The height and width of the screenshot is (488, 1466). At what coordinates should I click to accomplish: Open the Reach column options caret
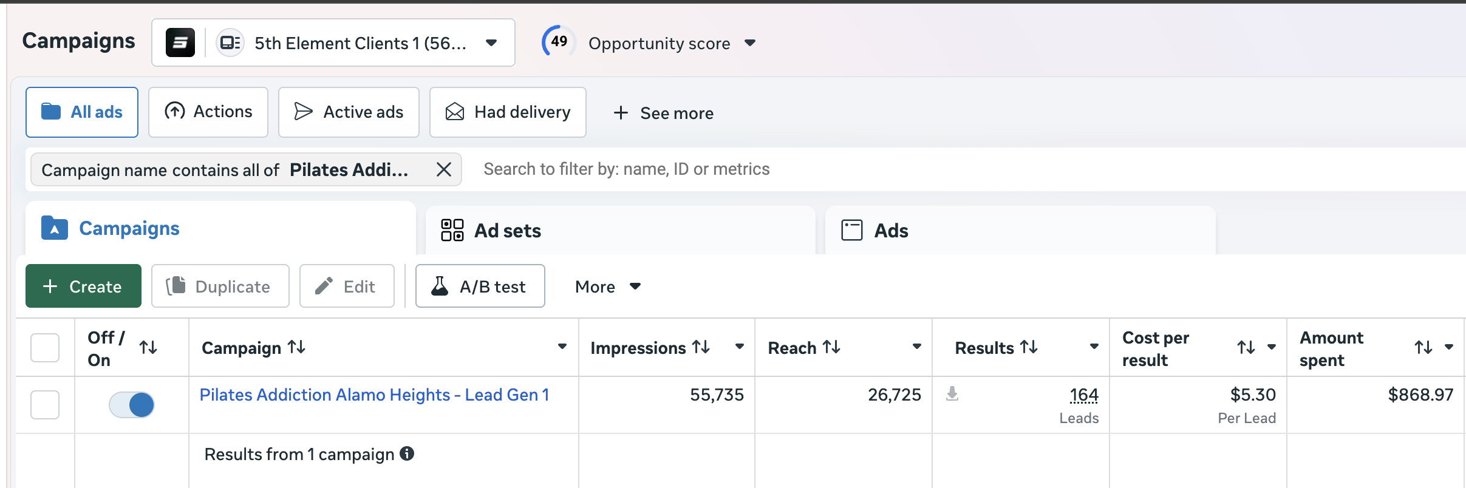[917, 347]
